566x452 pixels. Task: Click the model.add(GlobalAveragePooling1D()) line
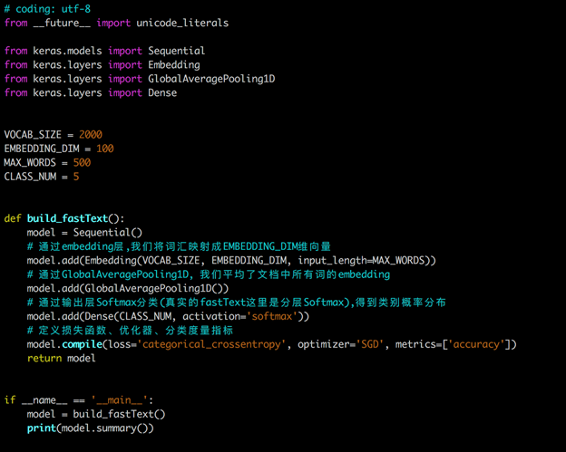click(128, 288)
